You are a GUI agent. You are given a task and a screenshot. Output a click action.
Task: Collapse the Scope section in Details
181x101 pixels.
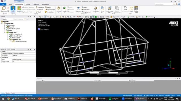pos(1,52)
